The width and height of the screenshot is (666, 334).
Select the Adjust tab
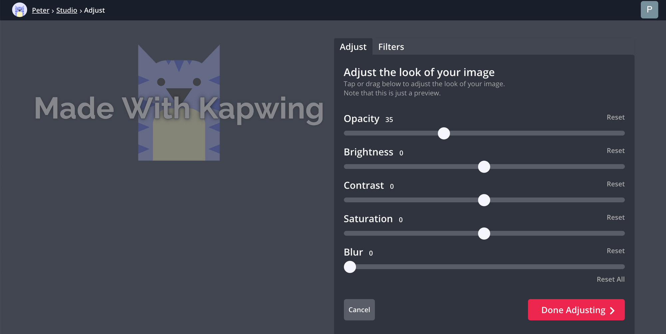353,47
